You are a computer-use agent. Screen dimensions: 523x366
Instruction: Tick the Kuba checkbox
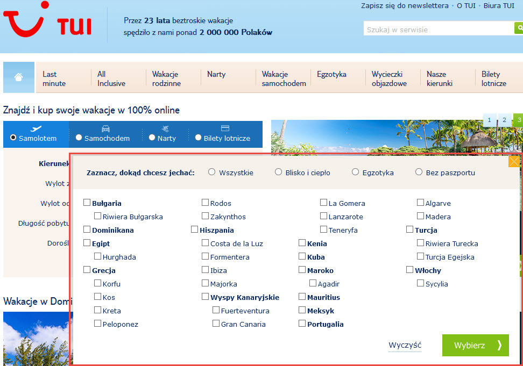[x=302, y=256]
